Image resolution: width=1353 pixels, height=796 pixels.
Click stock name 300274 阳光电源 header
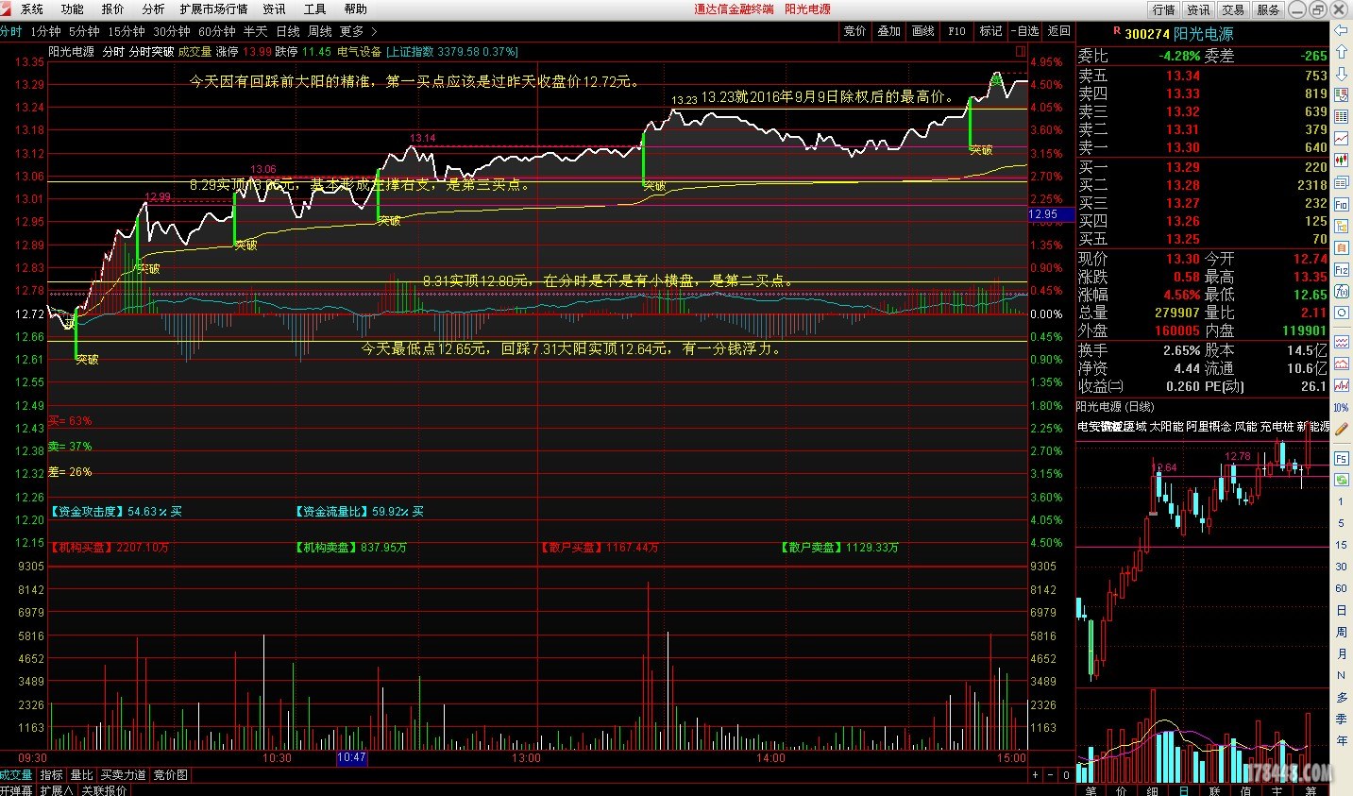[x=1179, y=34]
